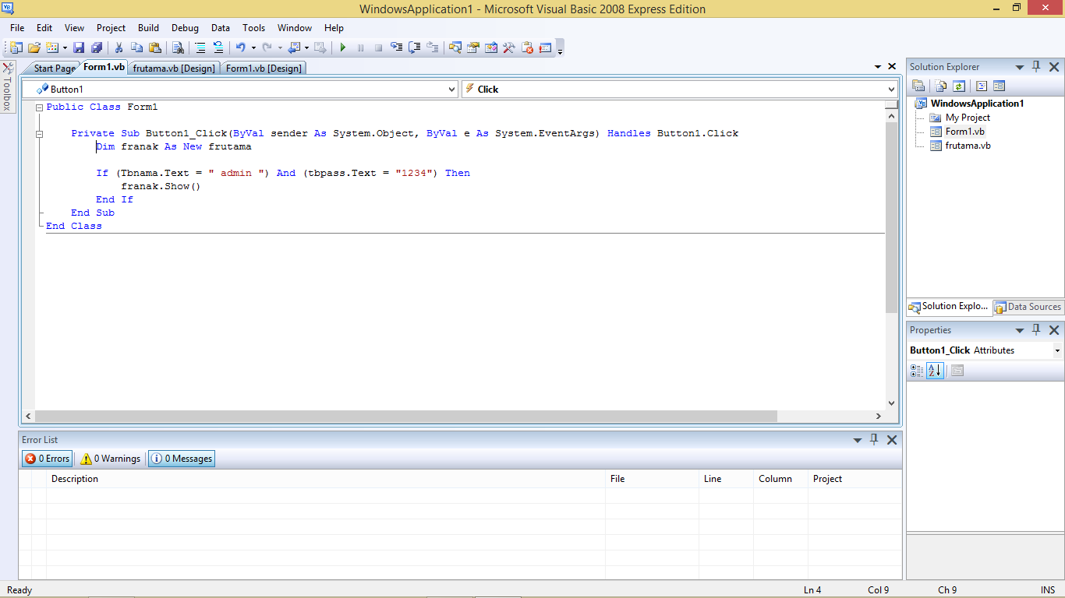Click the Step Into debug icon
Screen dimensions: 1065x598
396,47
